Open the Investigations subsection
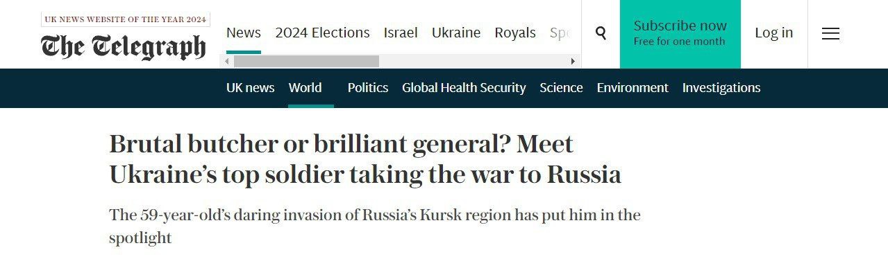The height and width of the screenshot is (268, 888). point(721,88)
